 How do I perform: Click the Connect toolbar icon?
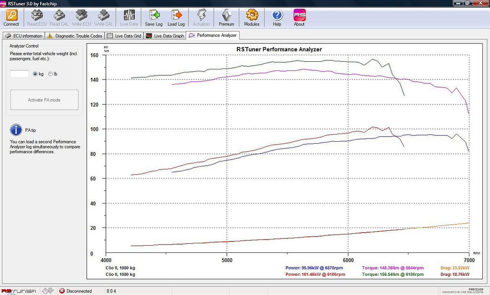click(11, 15)
